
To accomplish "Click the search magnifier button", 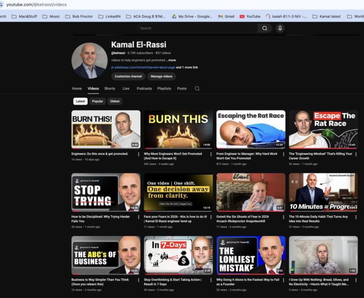I will (264, 28).
